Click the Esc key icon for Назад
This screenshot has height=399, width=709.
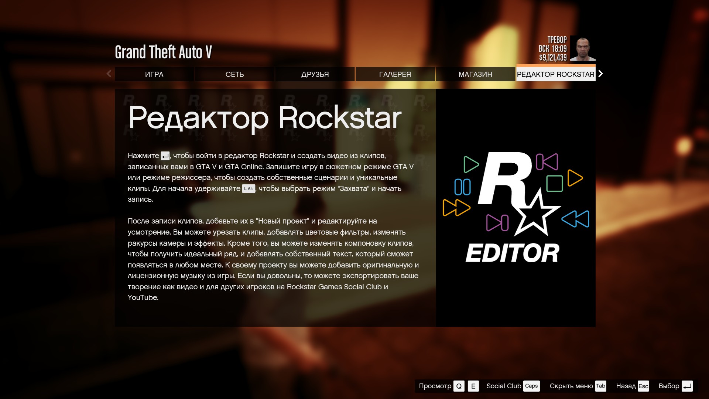[643, 386]
